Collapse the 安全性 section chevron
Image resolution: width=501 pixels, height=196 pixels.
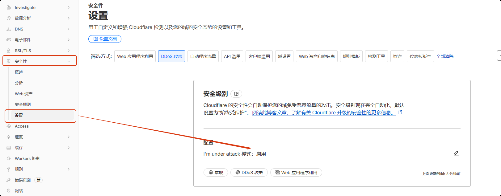[x=69, y=61]
